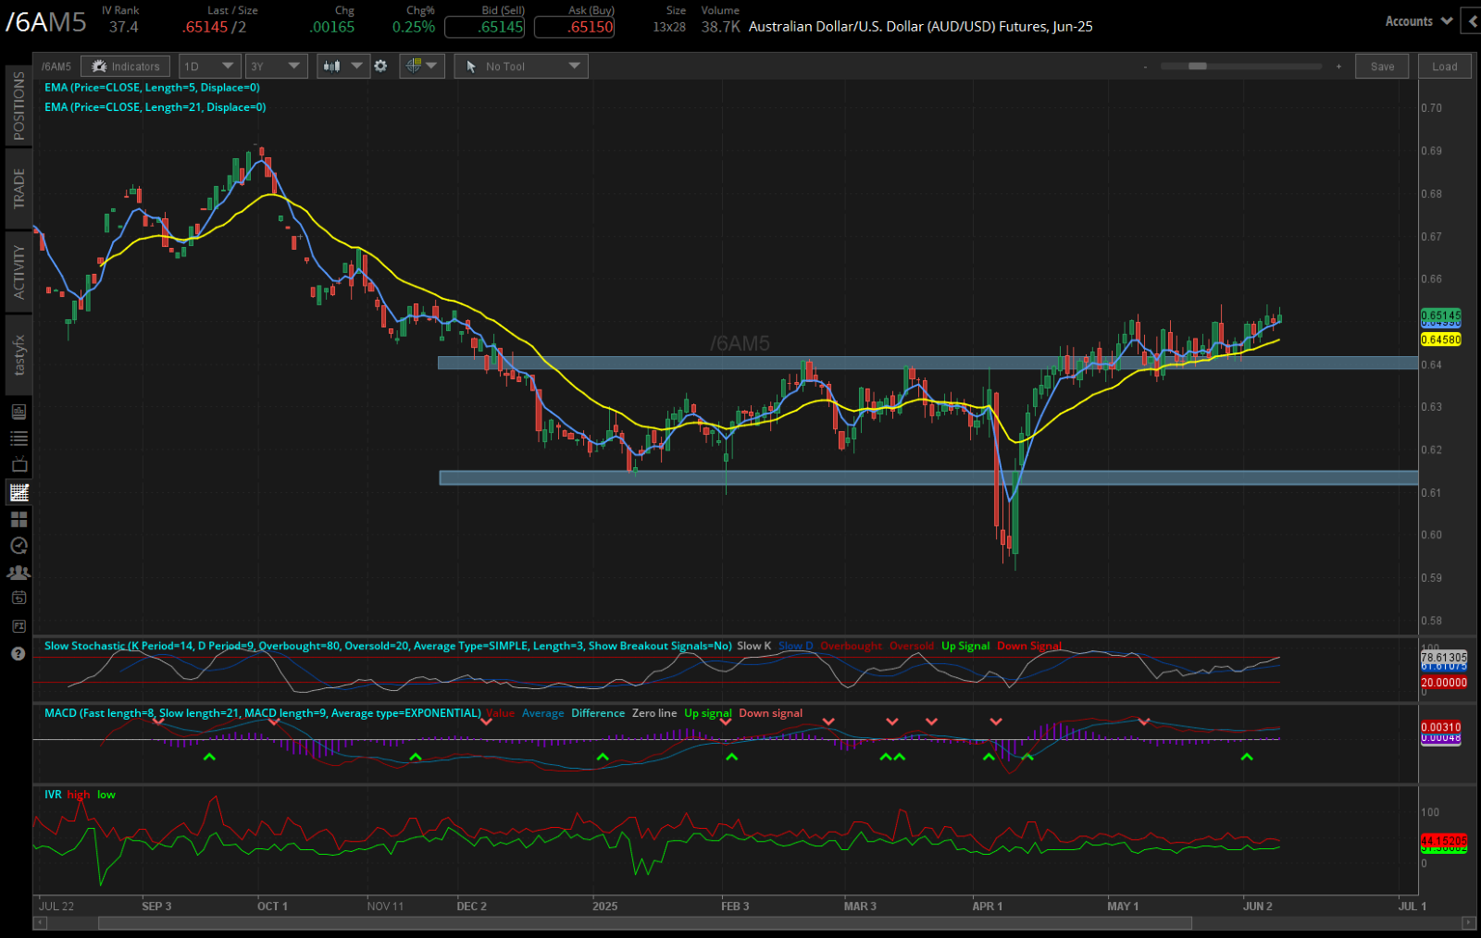Expand the candlestick chart type dropdown
The height and width of the screenshot is (938, 1481).
pos(342,66)
